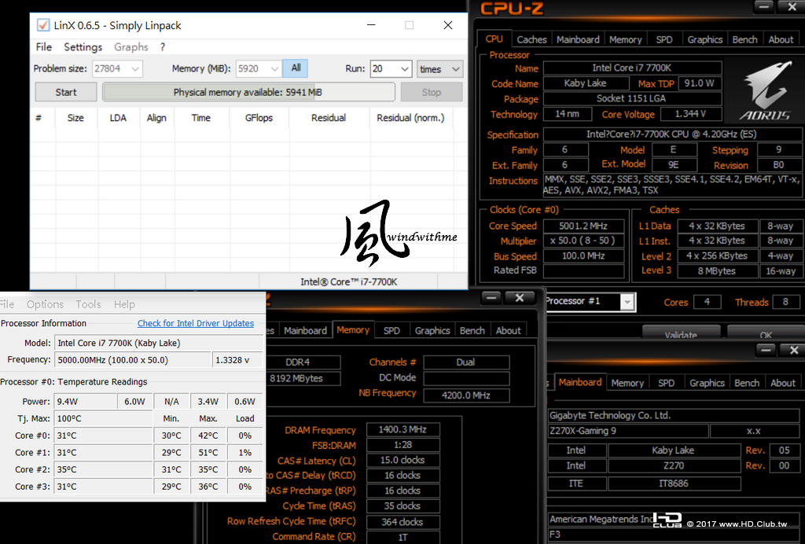805x544 pixels.
Task: Click the Align column header in LinX
Action: click(x=156, y=117)
